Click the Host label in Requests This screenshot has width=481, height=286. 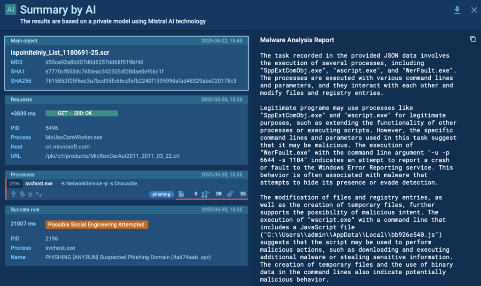click(16, 147)
